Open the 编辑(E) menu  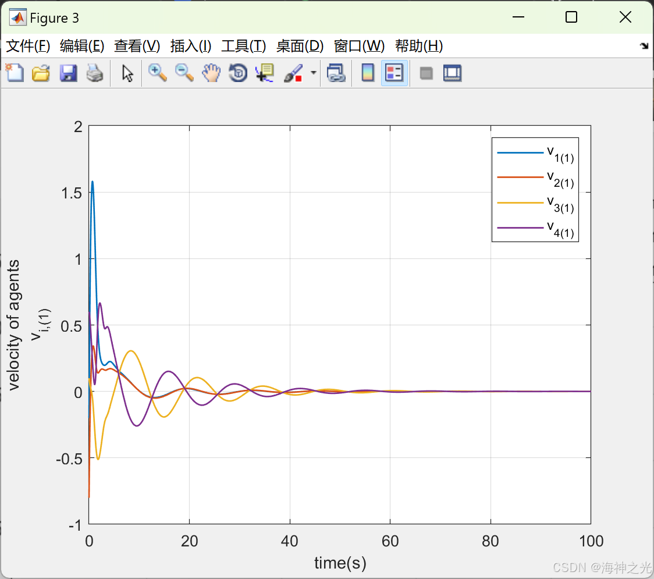(x=81, y=45)
